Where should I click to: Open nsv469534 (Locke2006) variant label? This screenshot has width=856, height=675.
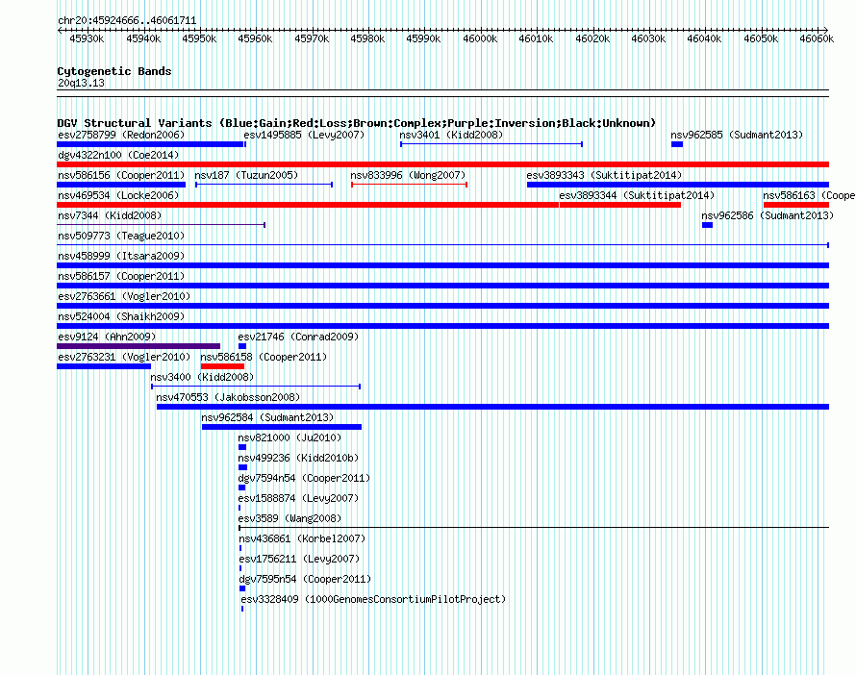118,195
